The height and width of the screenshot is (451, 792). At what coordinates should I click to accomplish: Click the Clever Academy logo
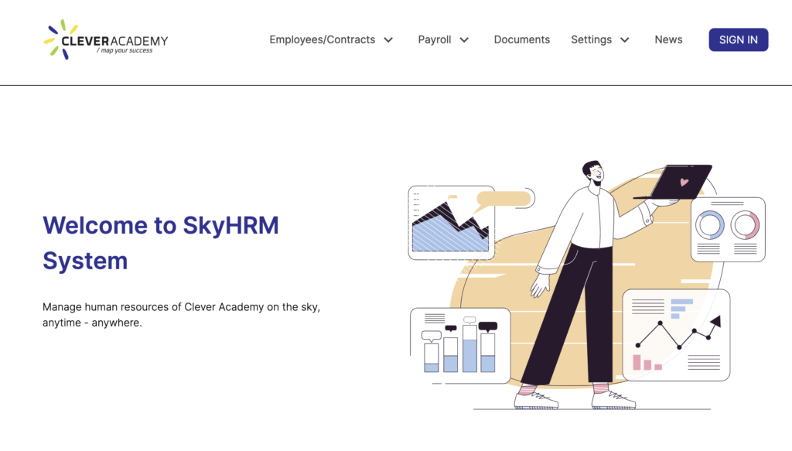point(105,39)
